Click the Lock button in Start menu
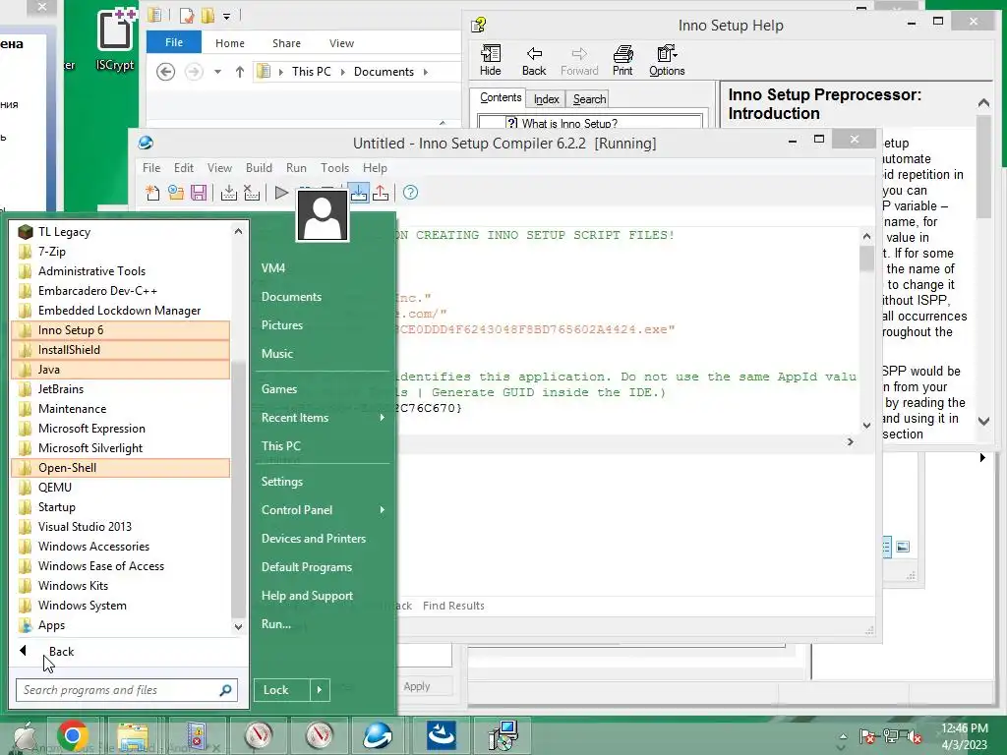This screenshot has height=755, width=1007. (282, 690)
